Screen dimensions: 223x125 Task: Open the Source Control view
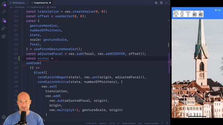click(x=4, y=20)
